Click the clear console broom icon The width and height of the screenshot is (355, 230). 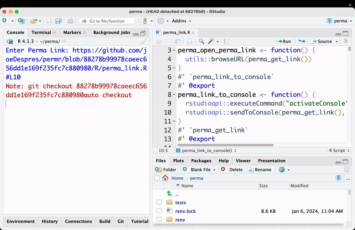click(x=143, y=41)
